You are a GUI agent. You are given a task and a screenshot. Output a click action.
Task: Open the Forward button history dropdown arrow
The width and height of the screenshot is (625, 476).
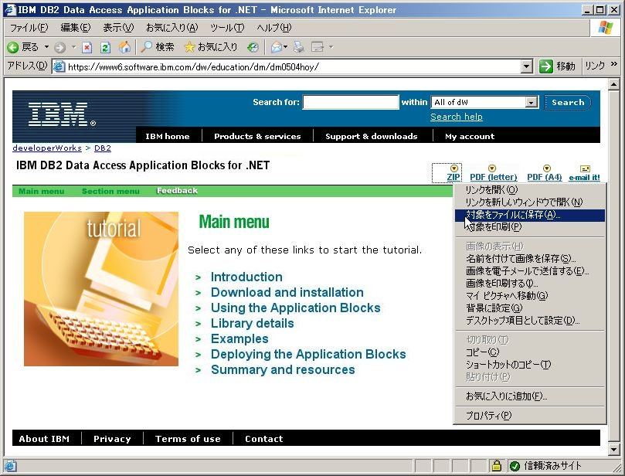pyautogui.click(x=73, y=47)
